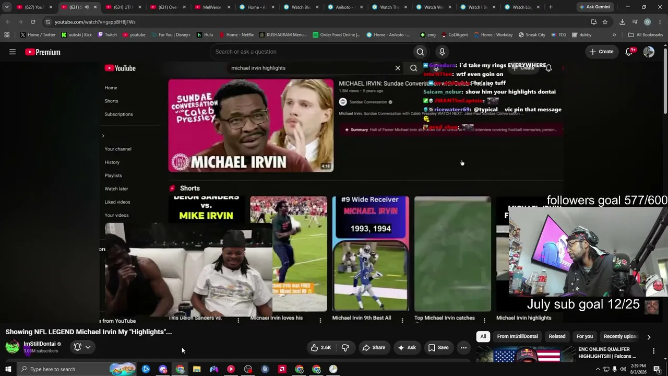
Task: Open the game controller app in taskbar
Action: [x=214, y=369]
